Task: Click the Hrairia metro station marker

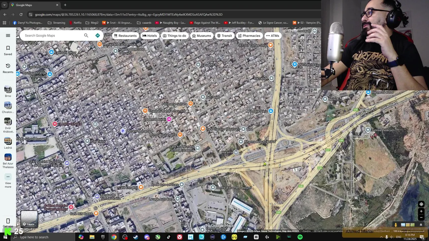Action: 236,152
